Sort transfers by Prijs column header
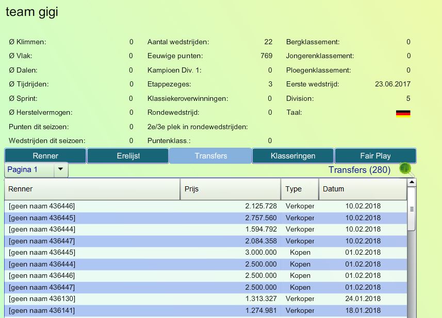 pos(230,189)
